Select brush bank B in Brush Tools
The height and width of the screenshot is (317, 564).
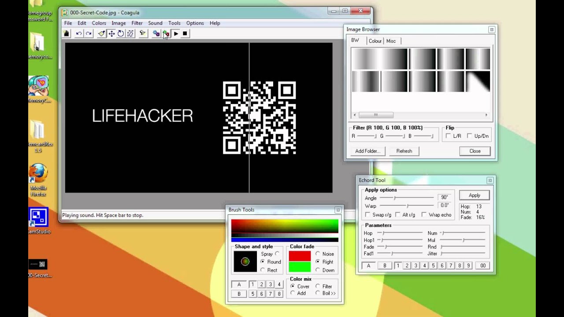pyautogui.click(x=239, y=294)
